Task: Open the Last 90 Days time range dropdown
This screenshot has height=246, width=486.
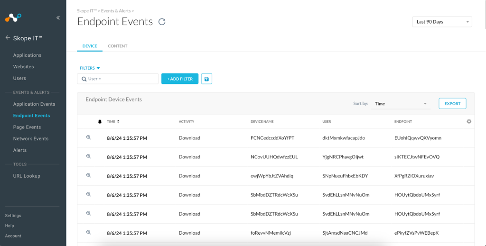Action: (x=442, y=22)
